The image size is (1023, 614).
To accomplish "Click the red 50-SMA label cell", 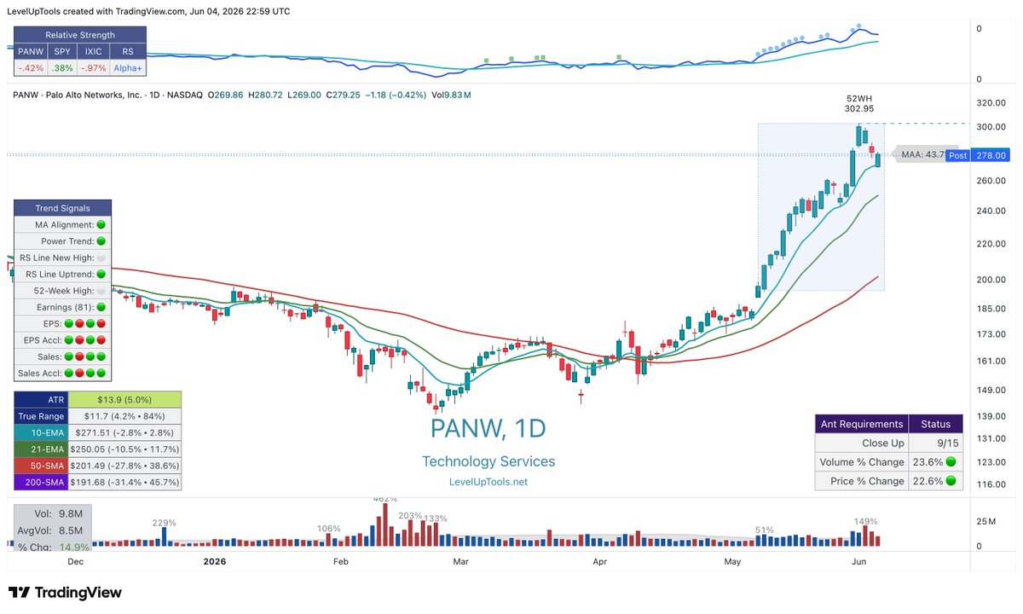I will [41, 466].
